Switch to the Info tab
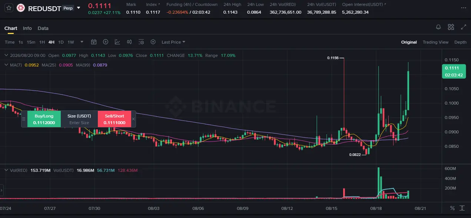Screen dimensions: 471x218 pos(27,28)
